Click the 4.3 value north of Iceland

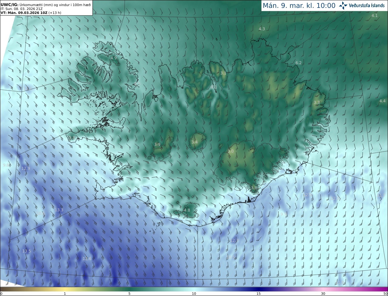[x=262, y=29]
